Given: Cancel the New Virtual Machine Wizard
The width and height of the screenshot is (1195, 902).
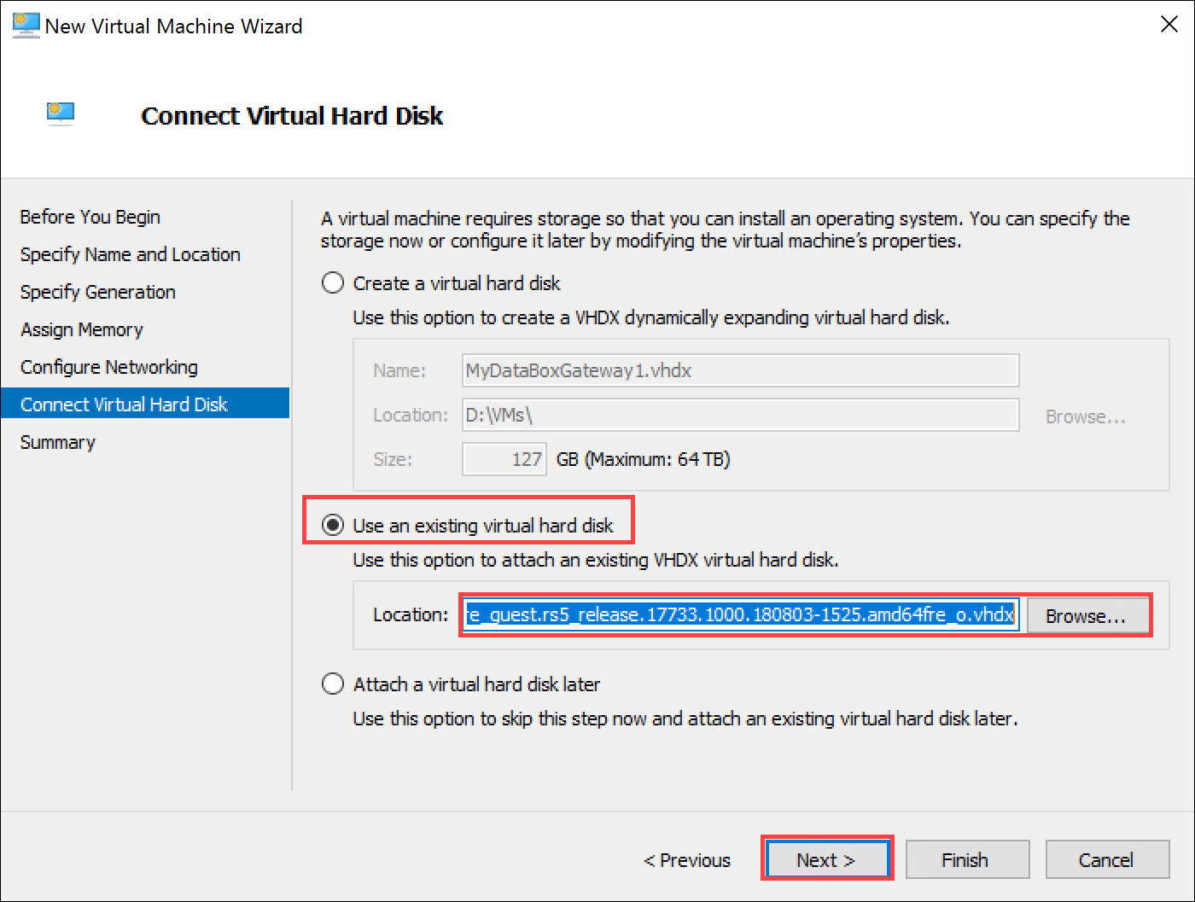Looking at the screenshot, I should (1106, 859).
